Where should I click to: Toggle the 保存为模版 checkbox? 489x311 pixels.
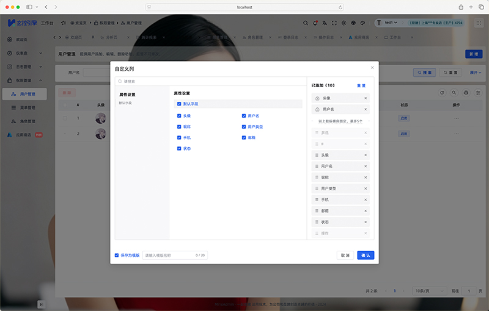click(x=117, y=256)
